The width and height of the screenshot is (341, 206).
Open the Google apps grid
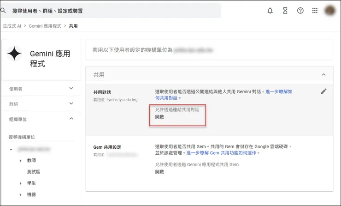click(315, 11)
